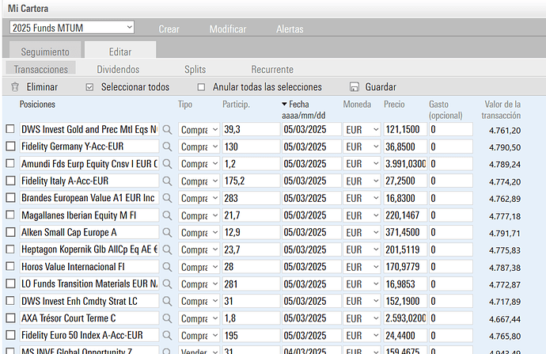
Task: Click magnifier icon beside Fidelity Italy A-Acc-EUR
Action: tap(167, 181)
